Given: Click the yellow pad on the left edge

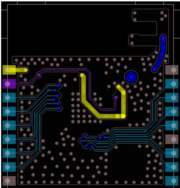Looking at the screenshot, I should (x=9, y=70).
